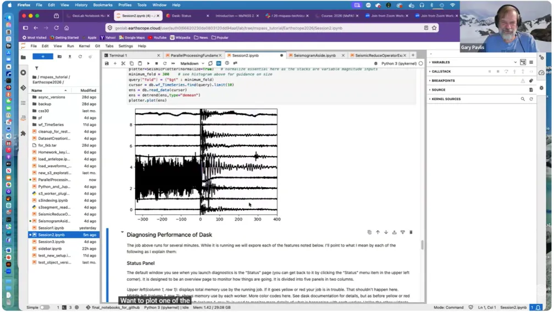Screen dimensions: 554x312
Task: Open the Most Visited bookmarks folder
Action: coord(34,37)
